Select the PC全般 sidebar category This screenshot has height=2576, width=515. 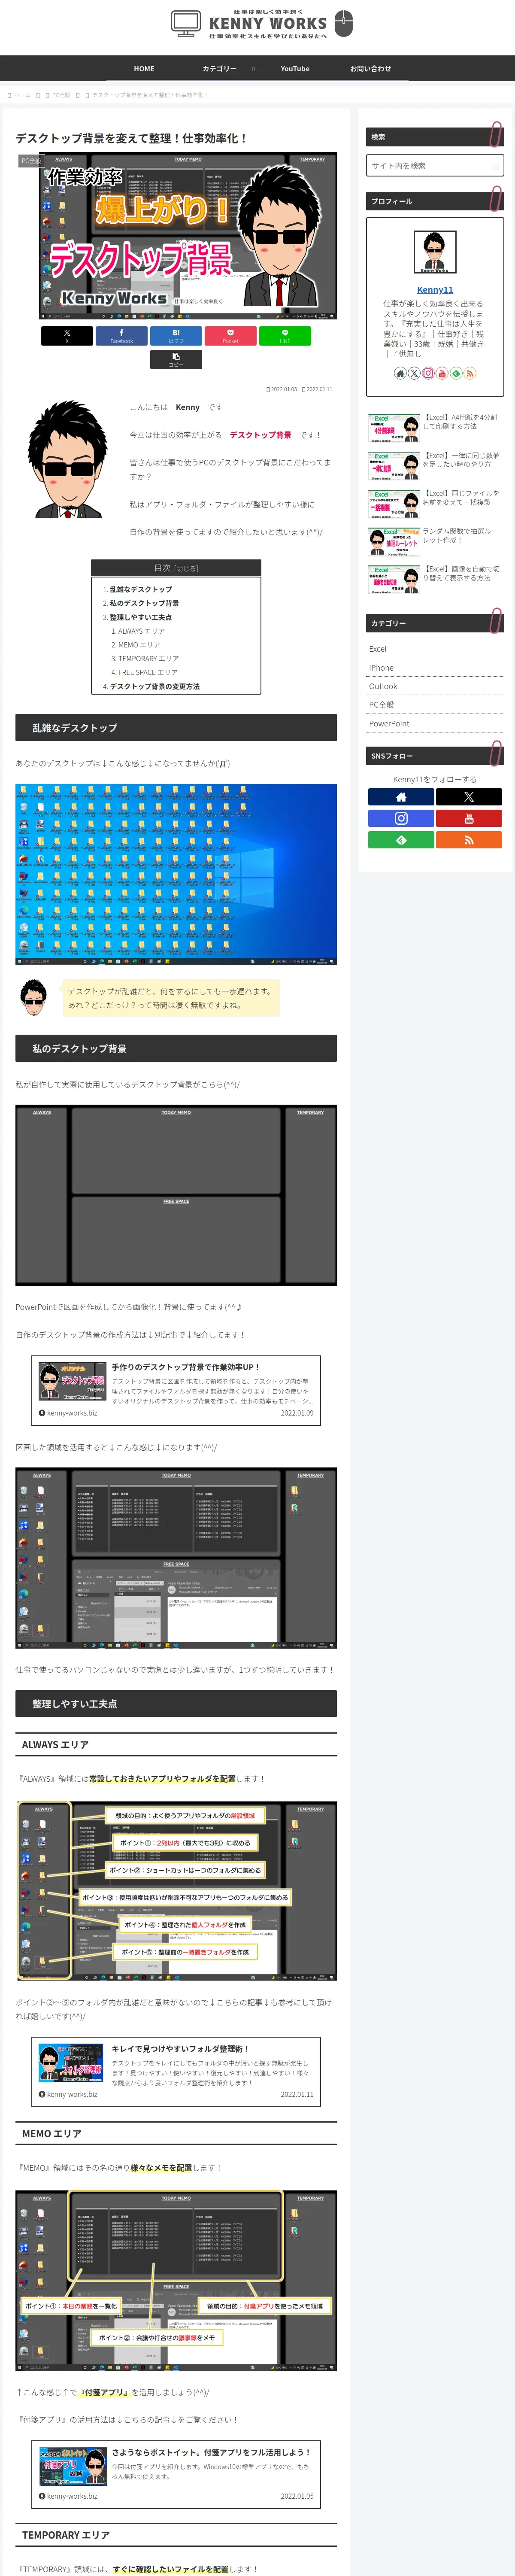click(x=435, y=705)
